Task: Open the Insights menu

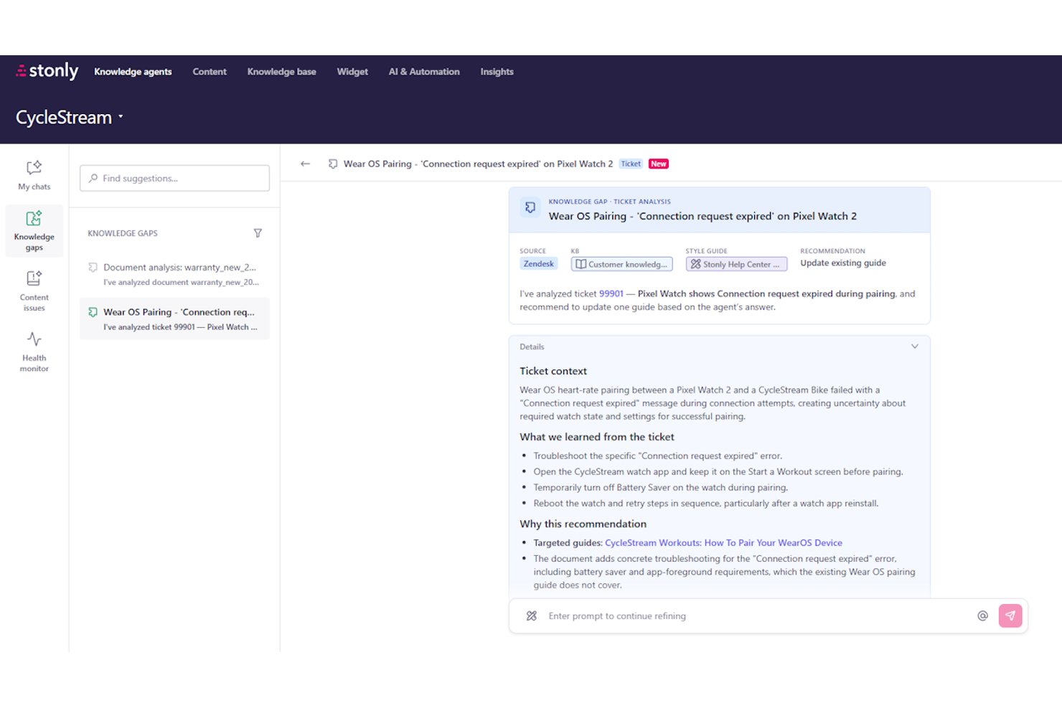Action: click(x=497, y=72)
